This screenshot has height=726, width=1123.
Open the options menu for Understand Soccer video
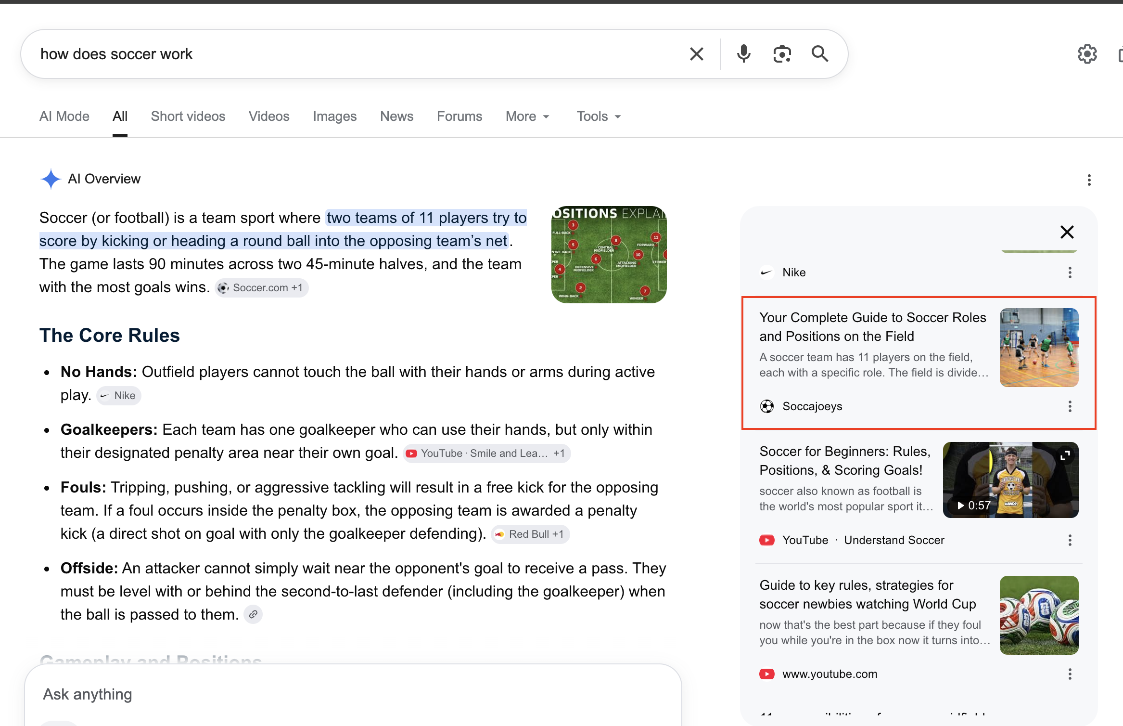point(1070,540)
